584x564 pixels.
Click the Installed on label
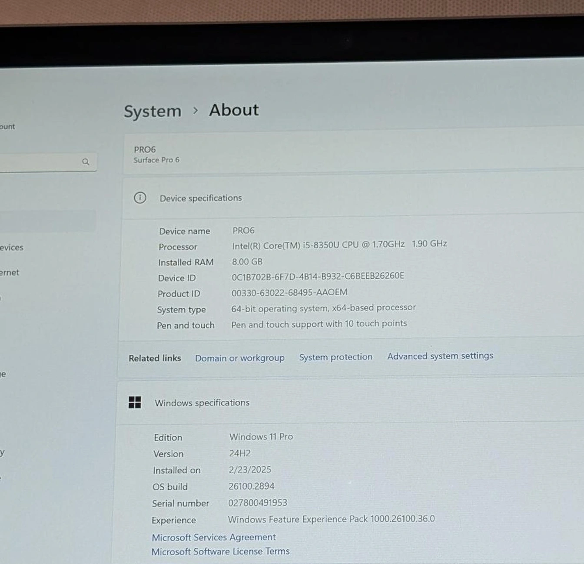click(177, 470)
